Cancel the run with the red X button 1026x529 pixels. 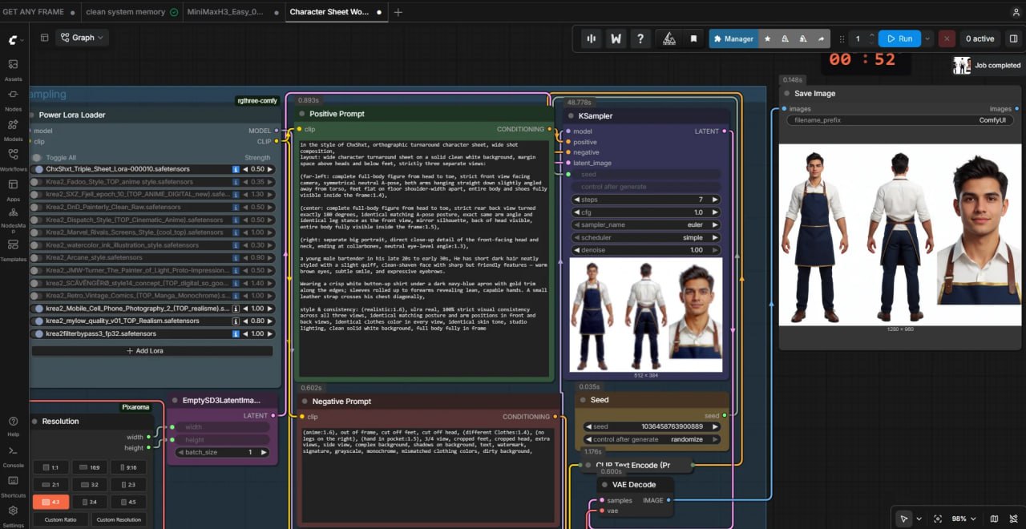tap(947, 38)
